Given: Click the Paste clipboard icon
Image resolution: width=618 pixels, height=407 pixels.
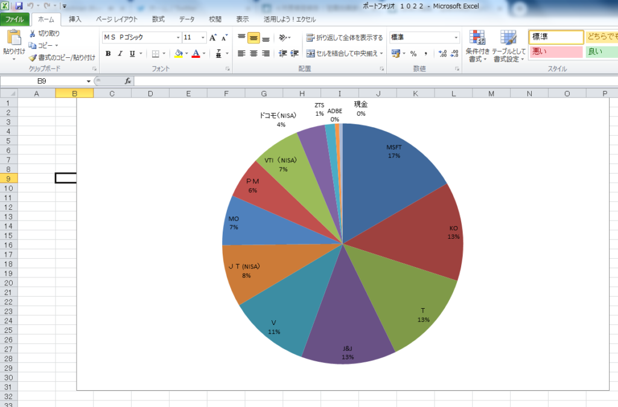Looking at the screenshot, I should click(14, 38).
